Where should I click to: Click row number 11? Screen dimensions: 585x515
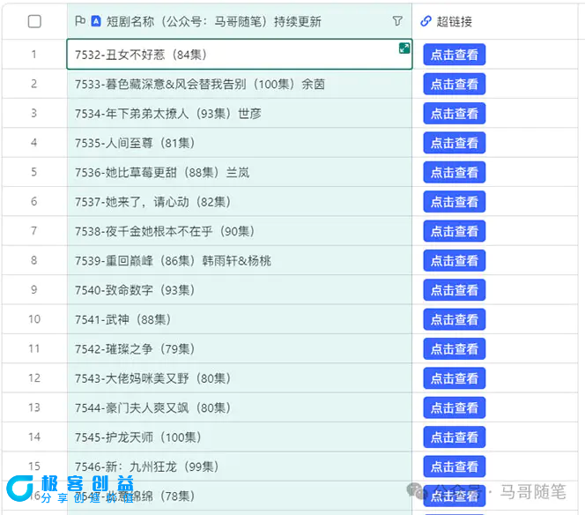[34, 349]
